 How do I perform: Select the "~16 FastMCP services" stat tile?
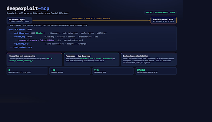[70, 71]
